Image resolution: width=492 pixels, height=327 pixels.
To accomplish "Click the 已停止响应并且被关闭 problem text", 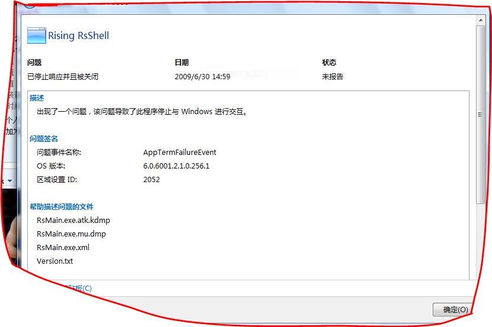I will click(x=63, y=76).
